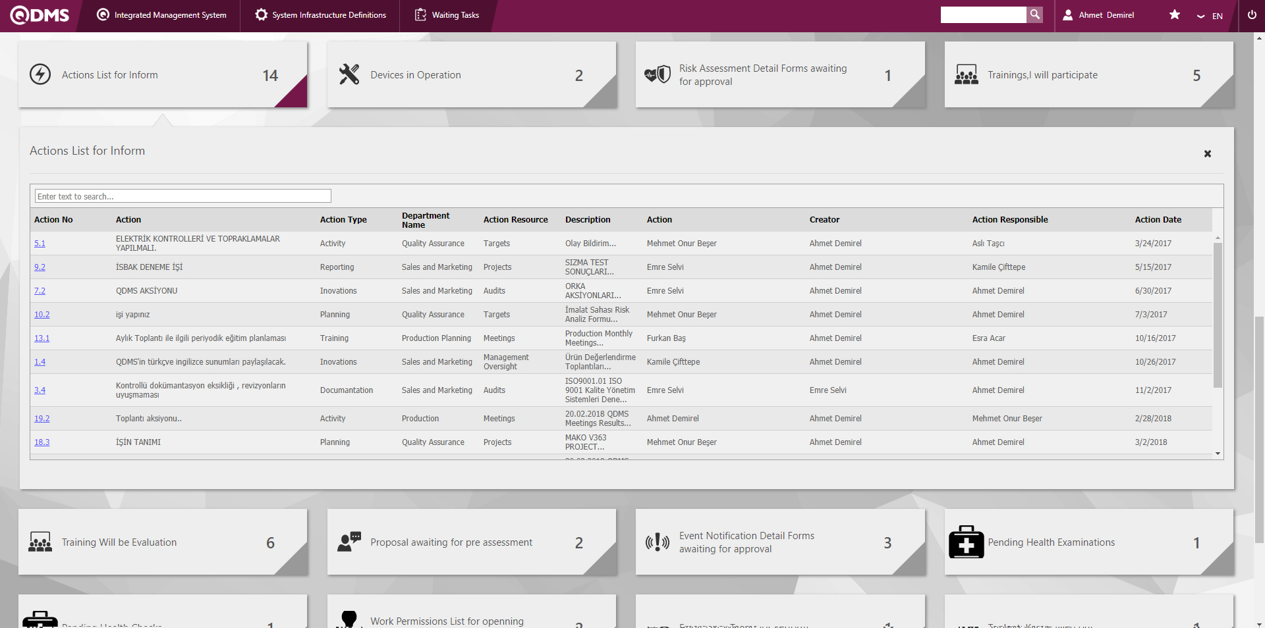This screenshot has width=1265, height=628.
Task: Click the user profile icon beside Ahmet Demirel
Action: tap(1068, 14)
